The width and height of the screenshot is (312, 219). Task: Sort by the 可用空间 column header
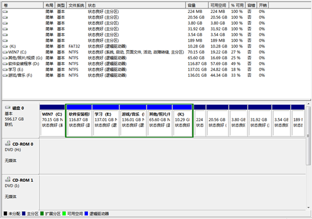click(x=219, y=6)
